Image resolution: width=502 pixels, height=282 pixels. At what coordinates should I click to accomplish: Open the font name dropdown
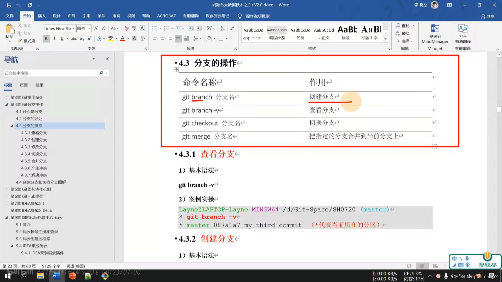point(73,28)
